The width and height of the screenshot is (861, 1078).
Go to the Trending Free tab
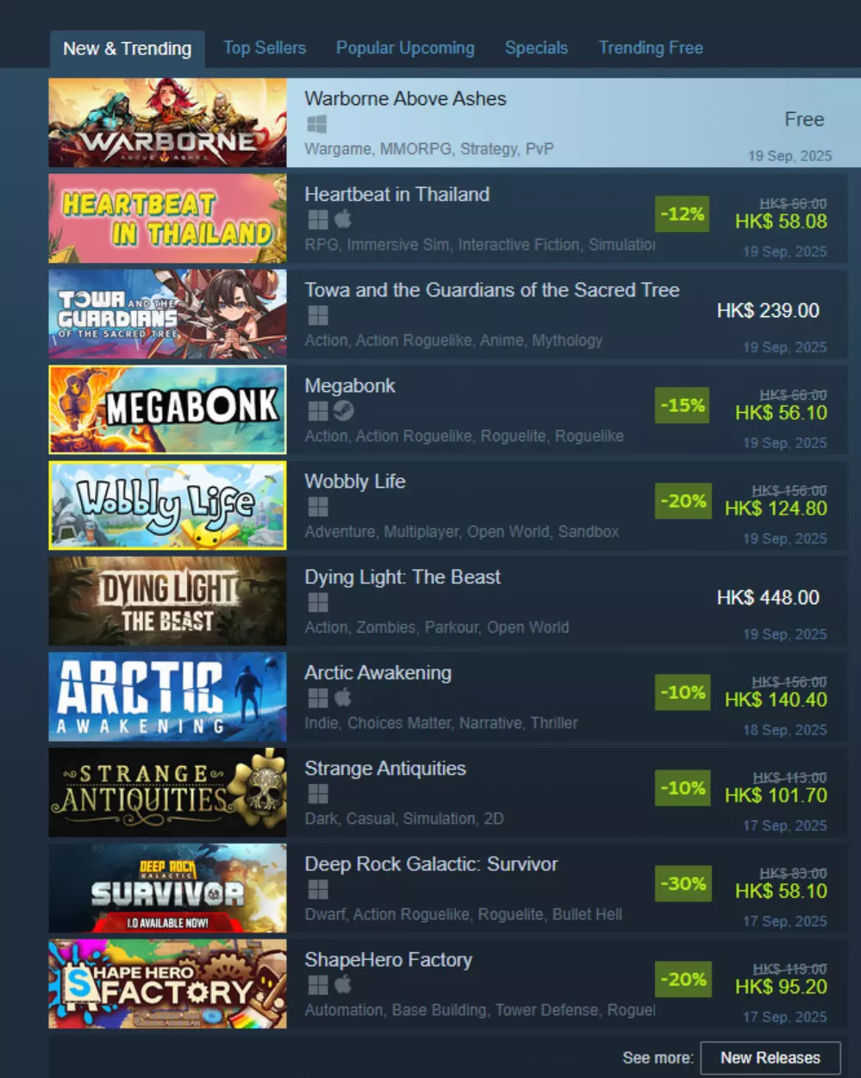point(651,48)
